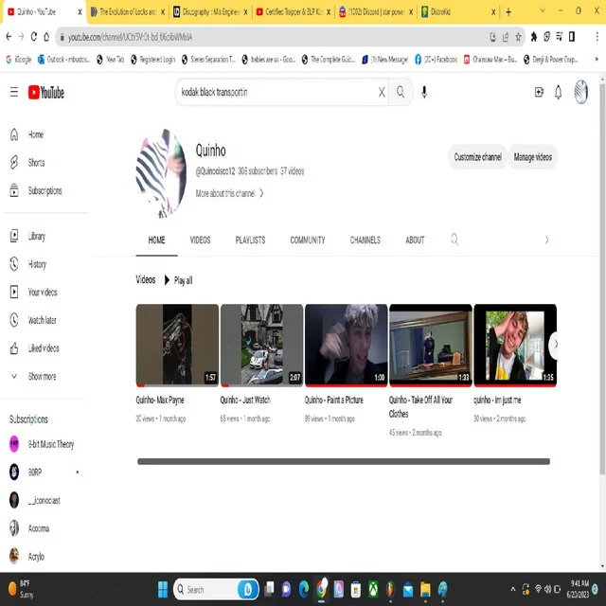Click the magnifier search button
The image size is (606, 606).
coord(401,92)
